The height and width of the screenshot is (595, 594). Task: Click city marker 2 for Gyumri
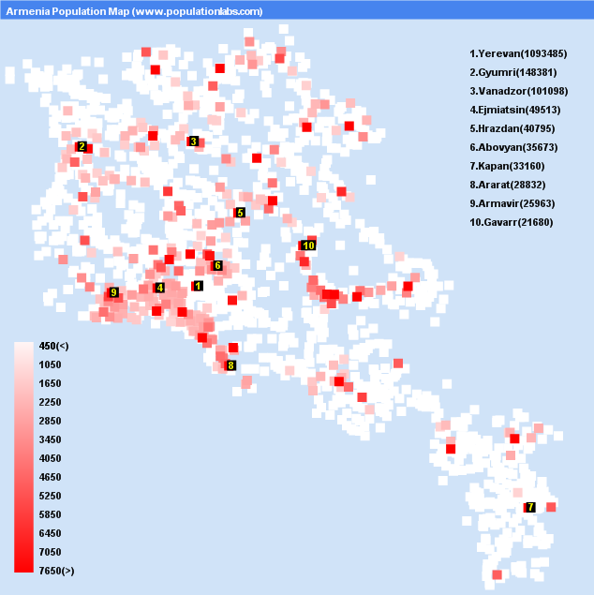pos(82,146)
